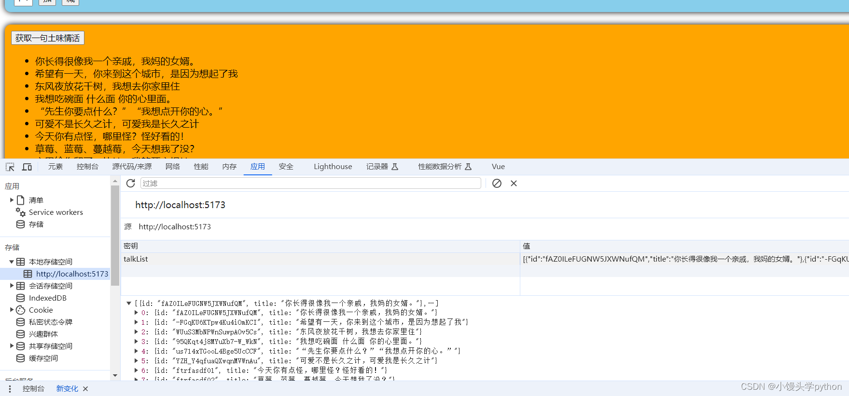Click the 值 column header
The width and height of the screenshot is (849, 396).
click(684, 246)
